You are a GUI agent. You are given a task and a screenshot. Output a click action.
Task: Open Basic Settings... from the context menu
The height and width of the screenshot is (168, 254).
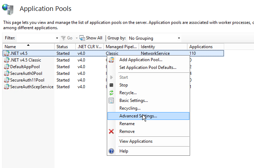click(148, 101)
